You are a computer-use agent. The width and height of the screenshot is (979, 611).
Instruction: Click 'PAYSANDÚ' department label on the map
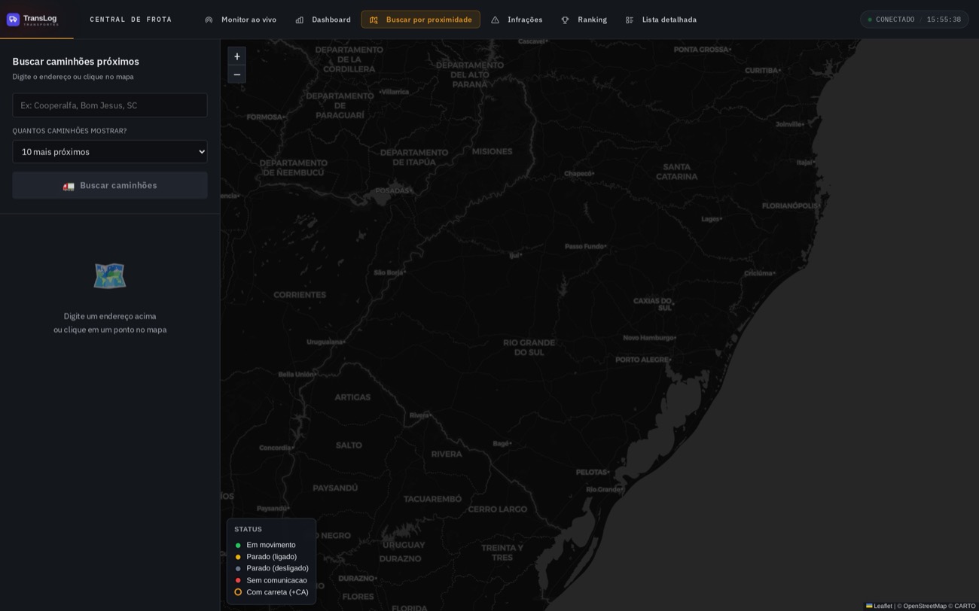335,488
